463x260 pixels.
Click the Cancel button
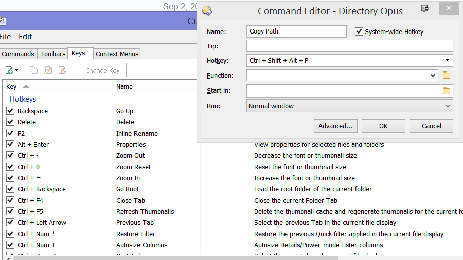432,126
